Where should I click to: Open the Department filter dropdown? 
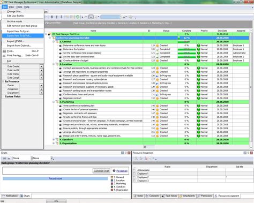41,93
